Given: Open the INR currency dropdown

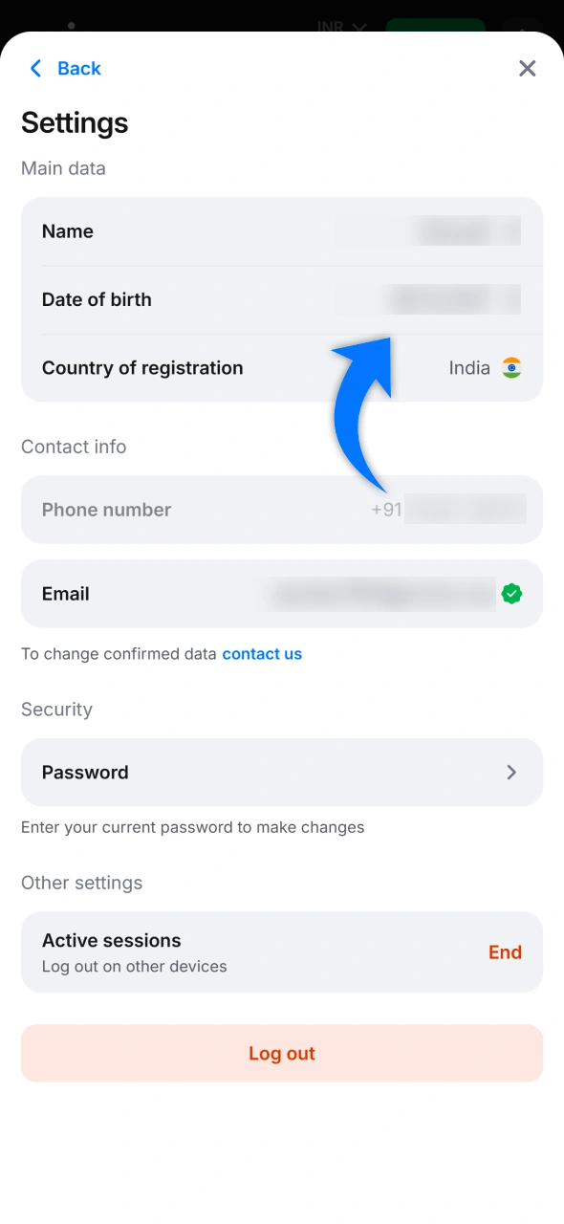Looking at the screenshot, I should (358, 27).
